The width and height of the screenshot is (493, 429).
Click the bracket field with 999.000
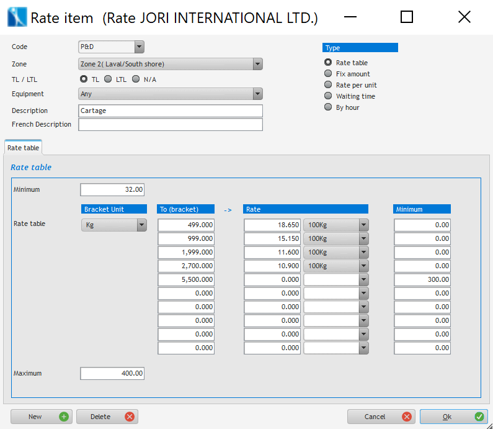click(x=186, y=238)
